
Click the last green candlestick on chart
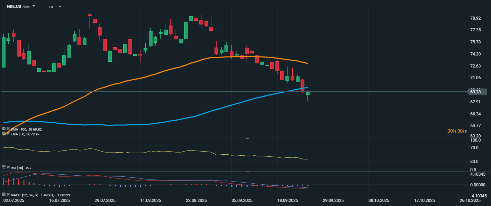[307, 93]
